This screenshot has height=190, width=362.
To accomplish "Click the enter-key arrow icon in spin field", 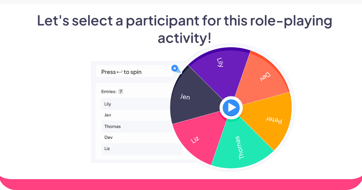I will coord(119,72).
